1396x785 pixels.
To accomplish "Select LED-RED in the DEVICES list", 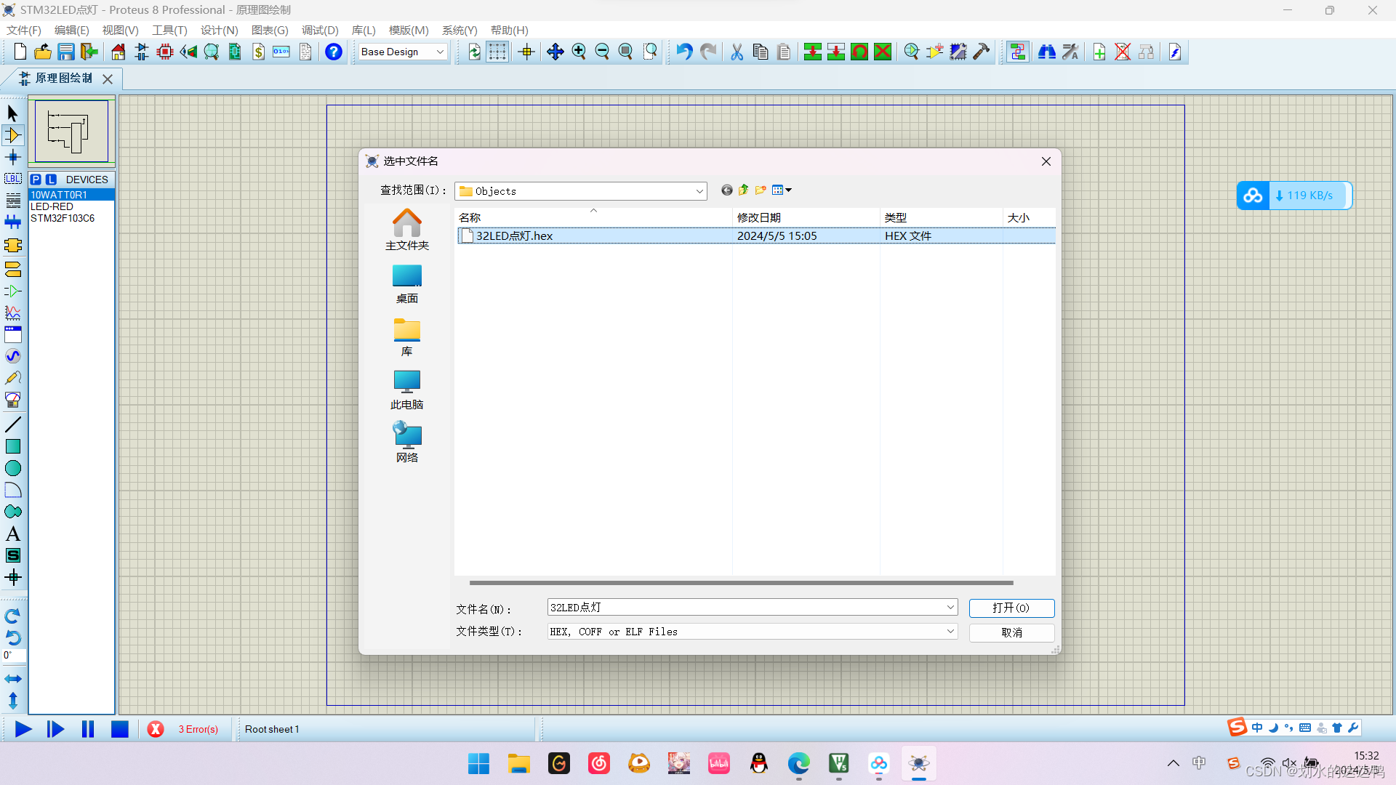I will point(71,206).
